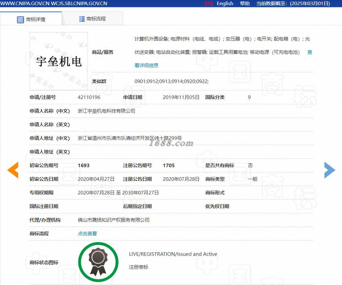
Task: Select international class value 9
Action: tap(249, 97)
